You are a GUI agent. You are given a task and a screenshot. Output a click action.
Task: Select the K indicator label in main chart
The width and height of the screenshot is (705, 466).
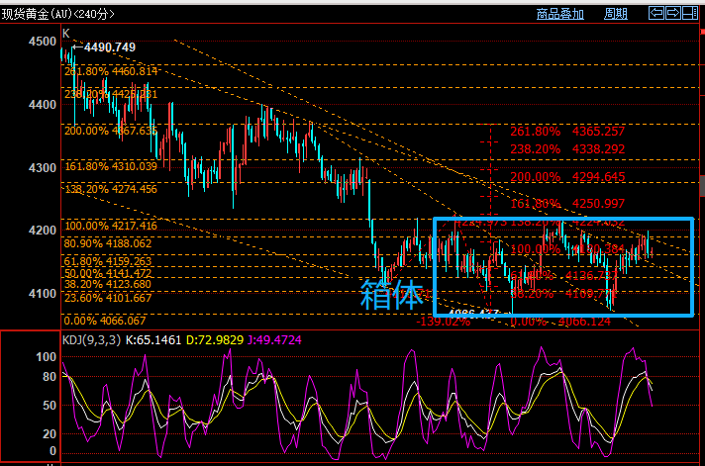tap(66, 34)
